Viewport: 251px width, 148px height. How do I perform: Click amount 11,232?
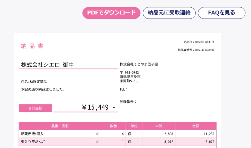pyautogui.click(x=209, y=134)
